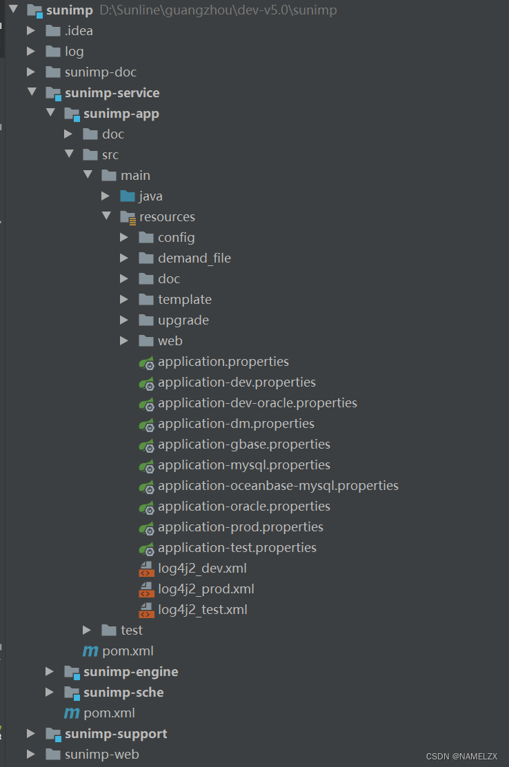Click Maven icon of sunimp-app pom.xml

click(x=90, y=651)
